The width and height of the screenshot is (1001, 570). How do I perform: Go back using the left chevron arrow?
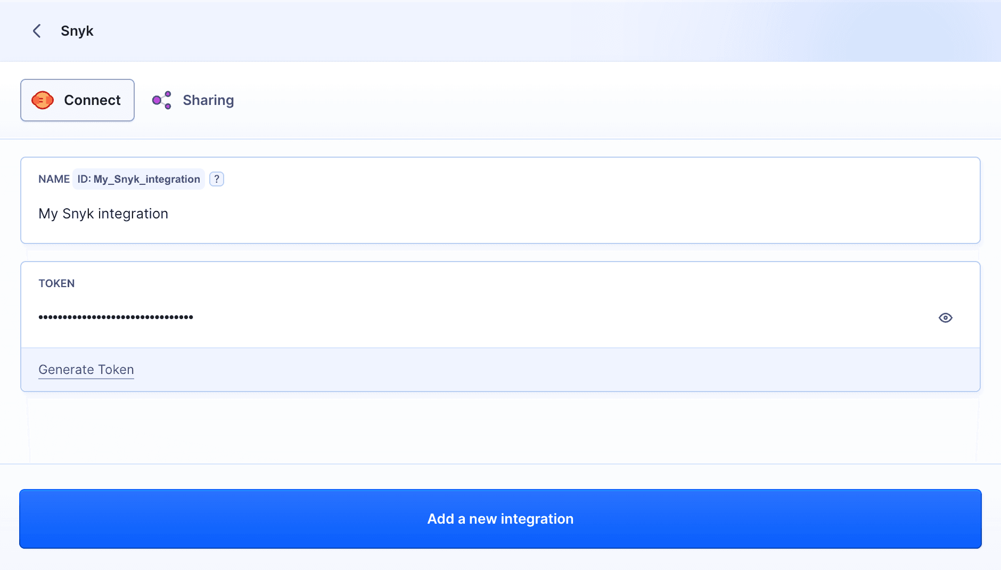tap(37, 31)
